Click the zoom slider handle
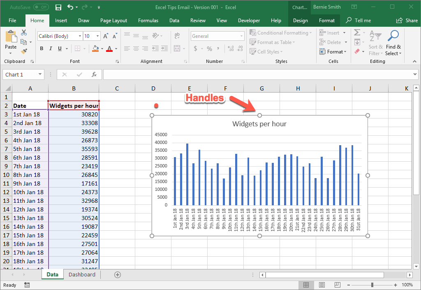 [372, 285]
